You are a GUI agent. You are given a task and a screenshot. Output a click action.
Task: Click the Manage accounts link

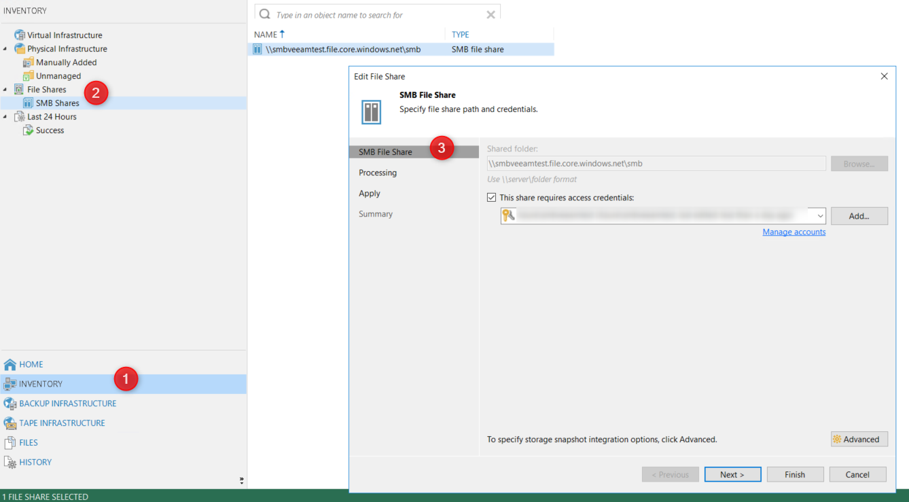[794, 232]
